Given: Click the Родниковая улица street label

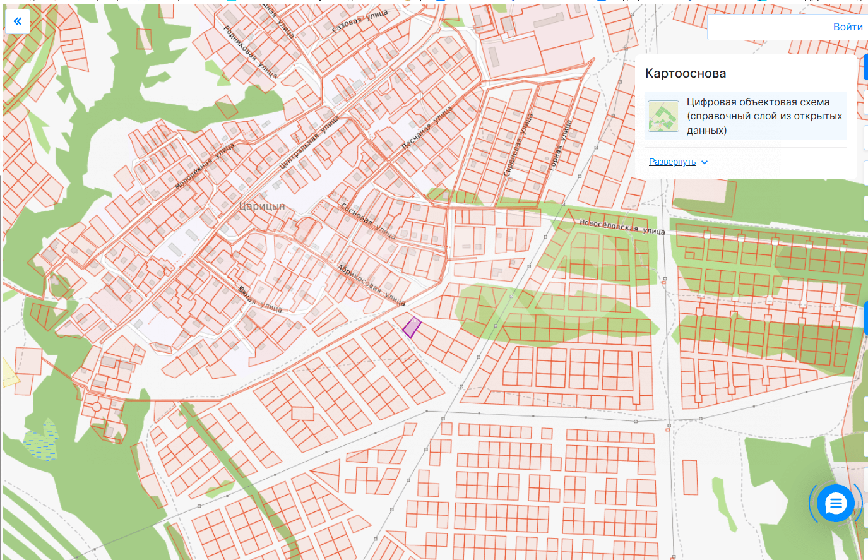Looking at the screenshot, I should (x=250, y=52).
